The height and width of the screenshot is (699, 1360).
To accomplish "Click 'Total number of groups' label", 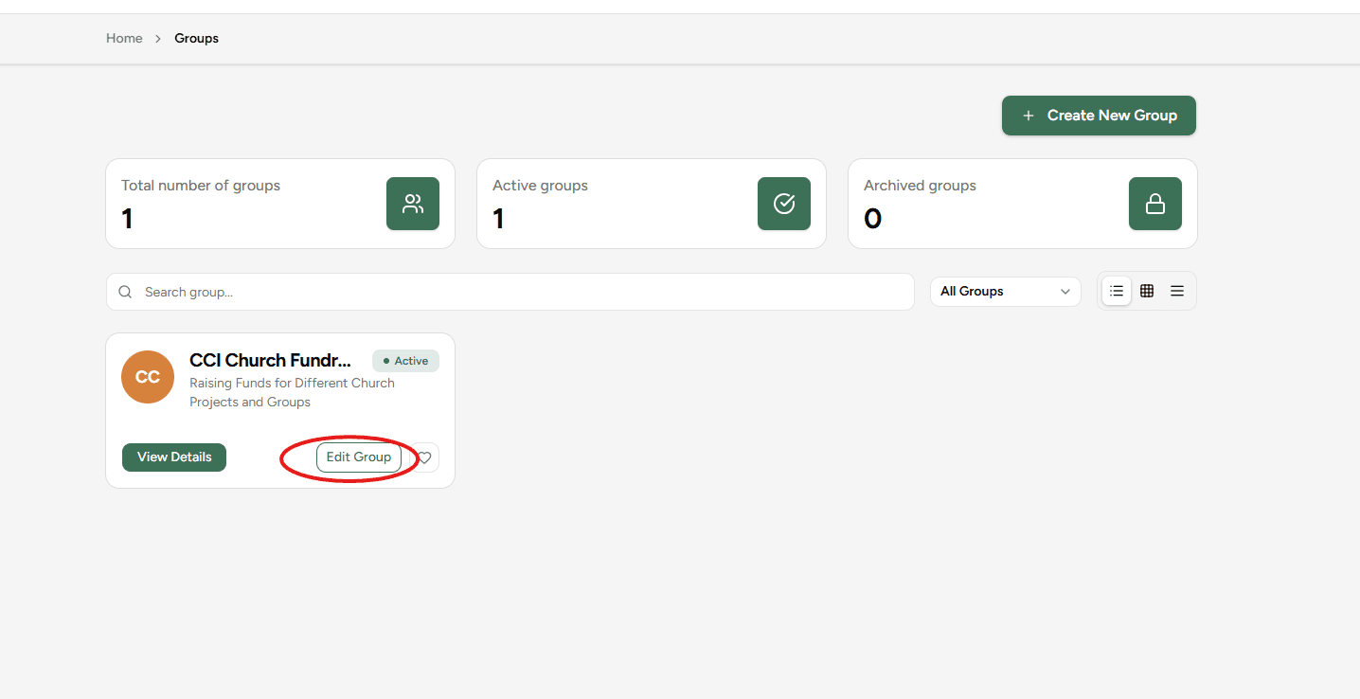I will 201,186.
